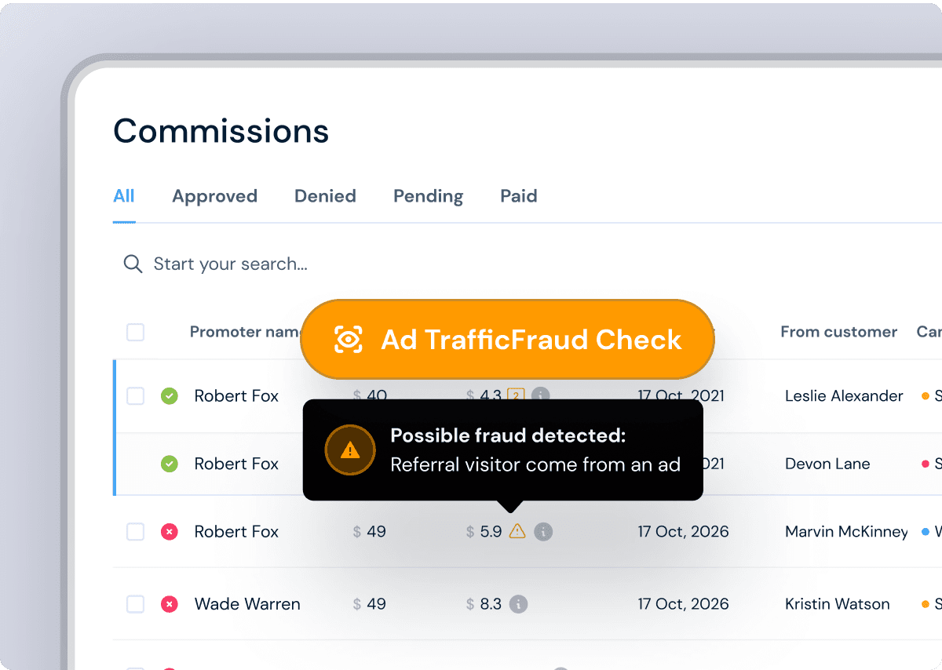Click the Leslie Alexander customer cell
This screenshot has width=942, height=670.
pos(844,396)
